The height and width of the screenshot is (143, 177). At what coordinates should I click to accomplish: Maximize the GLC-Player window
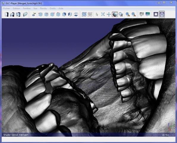point(164,2)
